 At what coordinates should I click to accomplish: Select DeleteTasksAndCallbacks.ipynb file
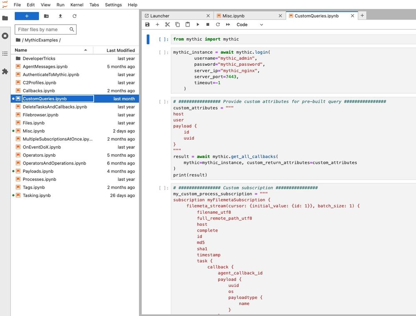[75, 107]
